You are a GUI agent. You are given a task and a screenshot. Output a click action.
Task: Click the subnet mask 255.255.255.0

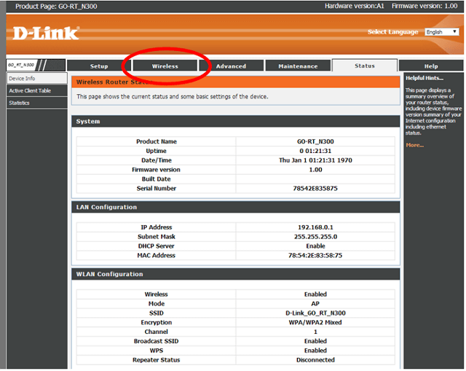point(315,237)
